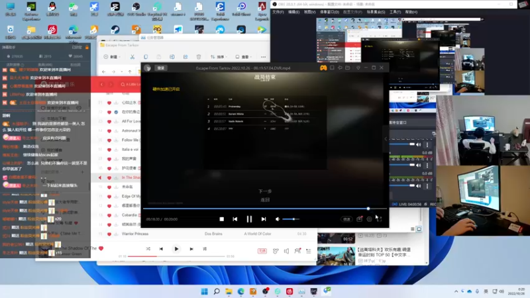This screenshot has height=298, width=530.
Task: Open OBS 编辑(E) menu
Action: click(x=293, y=12)
